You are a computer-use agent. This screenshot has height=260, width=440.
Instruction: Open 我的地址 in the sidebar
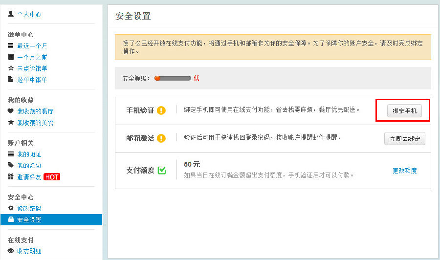29,154
